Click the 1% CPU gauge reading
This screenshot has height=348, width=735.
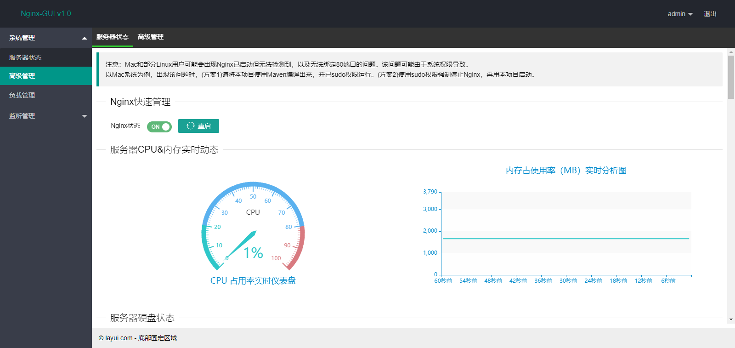click(253, 253)
